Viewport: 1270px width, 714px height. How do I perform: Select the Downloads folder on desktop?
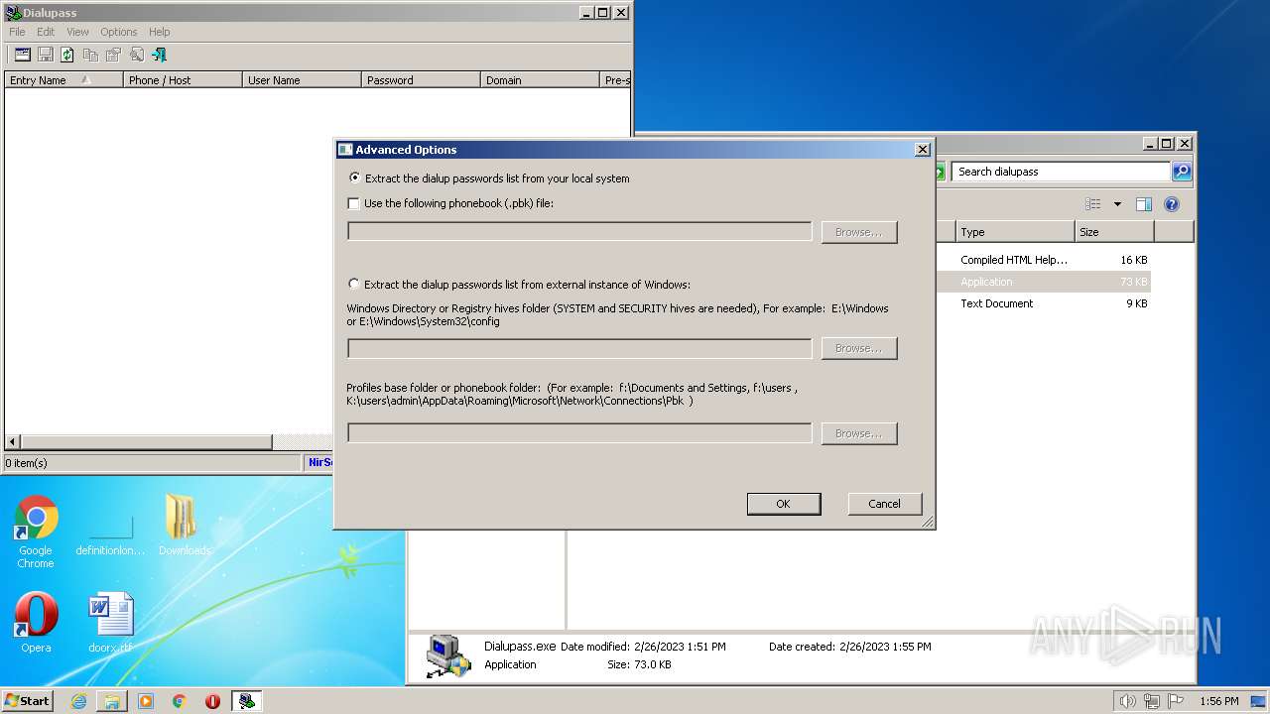184,526
